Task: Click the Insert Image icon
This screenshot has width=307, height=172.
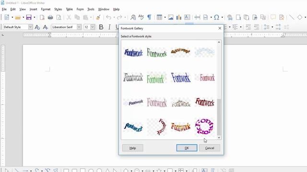Action: 171,17
